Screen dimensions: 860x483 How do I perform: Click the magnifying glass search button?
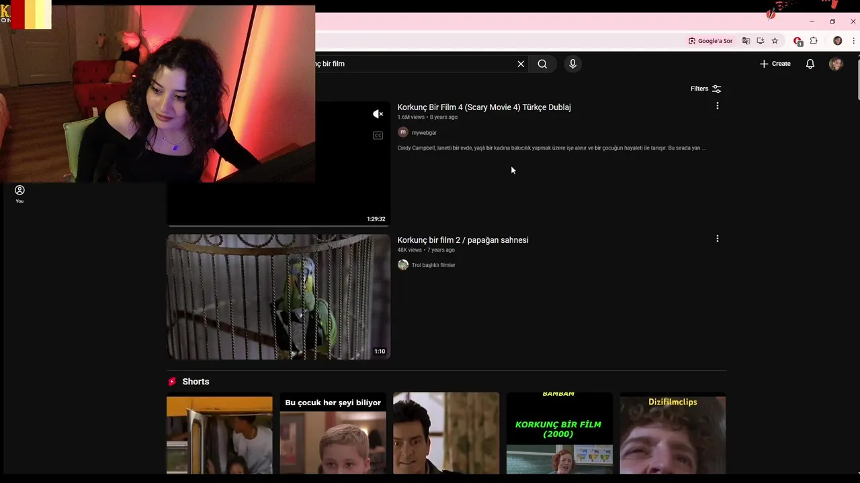tap(542, 64)
